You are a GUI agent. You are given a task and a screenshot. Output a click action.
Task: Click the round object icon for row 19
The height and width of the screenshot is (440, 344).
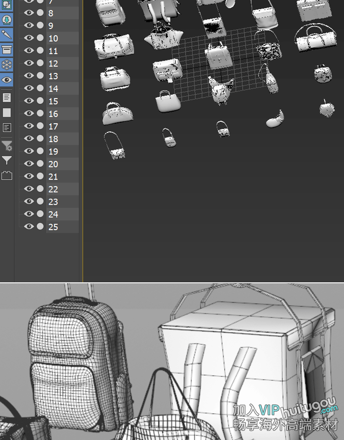pos(40,151)
